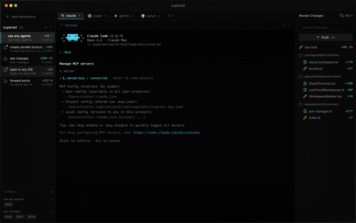The image size is (356, 223).
Task: Add a new tab with the plus icon
Action: 169,16
